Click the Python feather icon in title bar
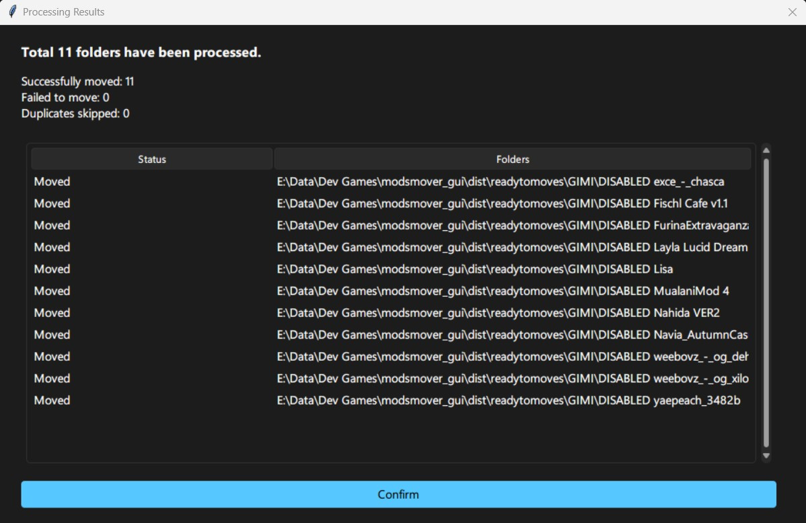806x523 pixels. (11, 11)
